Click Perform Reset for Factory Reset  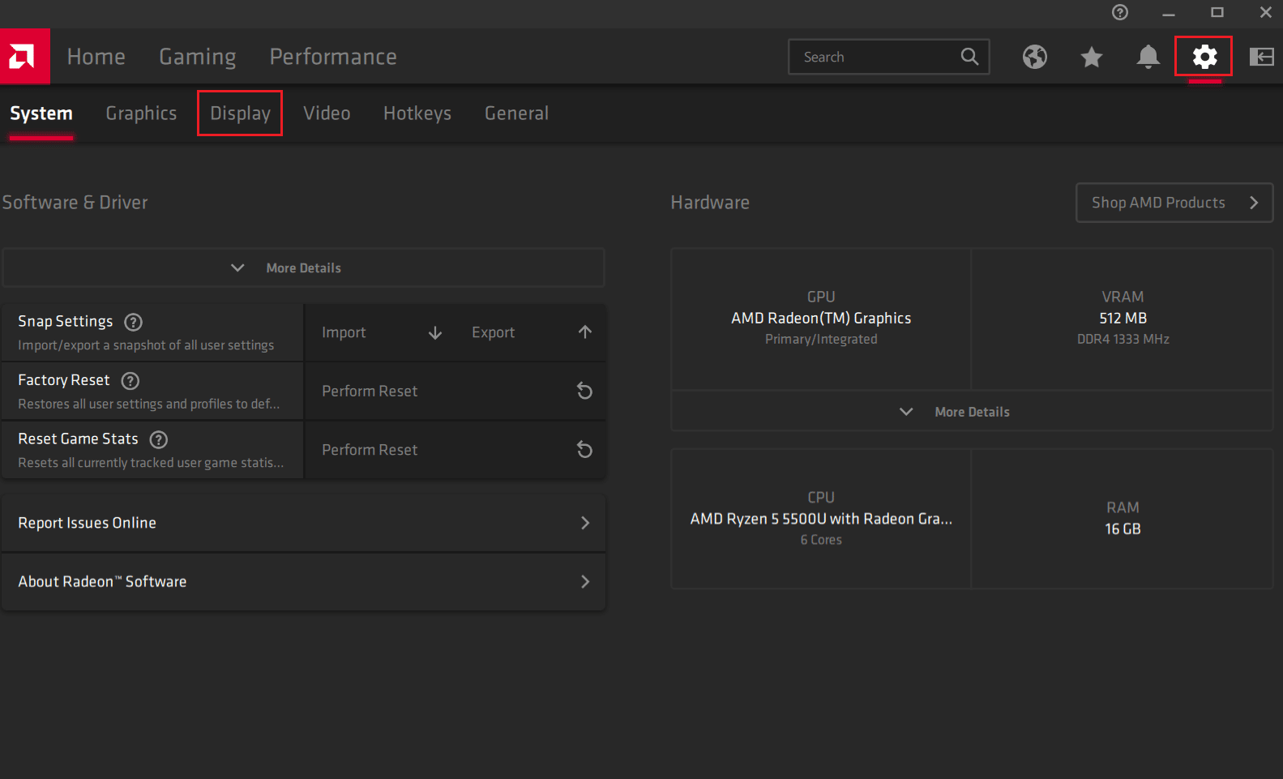pos(455,391)
